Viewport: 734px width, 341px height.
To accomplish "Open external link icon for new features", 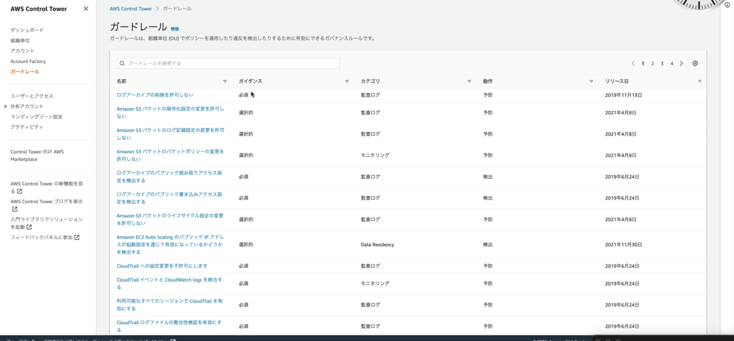I will tap(20, 191).
